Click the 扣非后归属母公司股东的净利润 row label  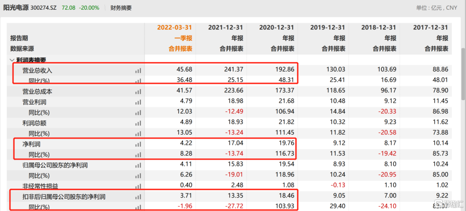pos(64,197)
